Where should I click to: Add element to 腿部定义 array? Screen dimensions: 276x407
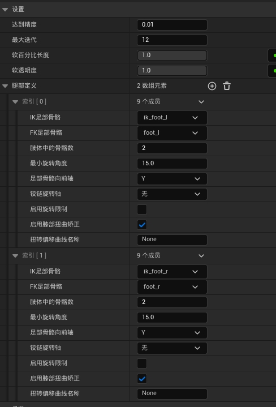point(212,86)
